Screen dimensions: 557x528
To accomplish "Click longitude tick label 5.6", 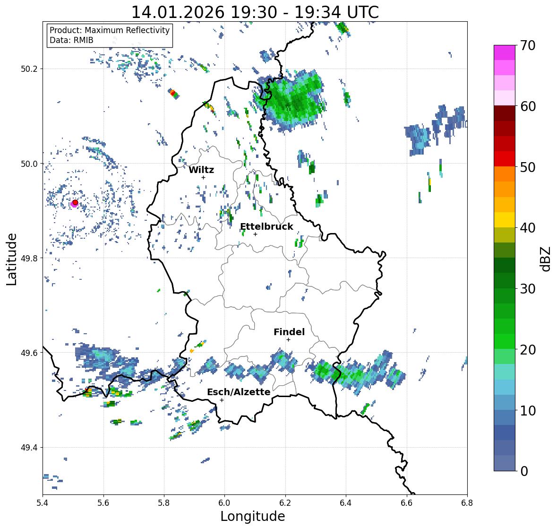I will click(103, 503).
